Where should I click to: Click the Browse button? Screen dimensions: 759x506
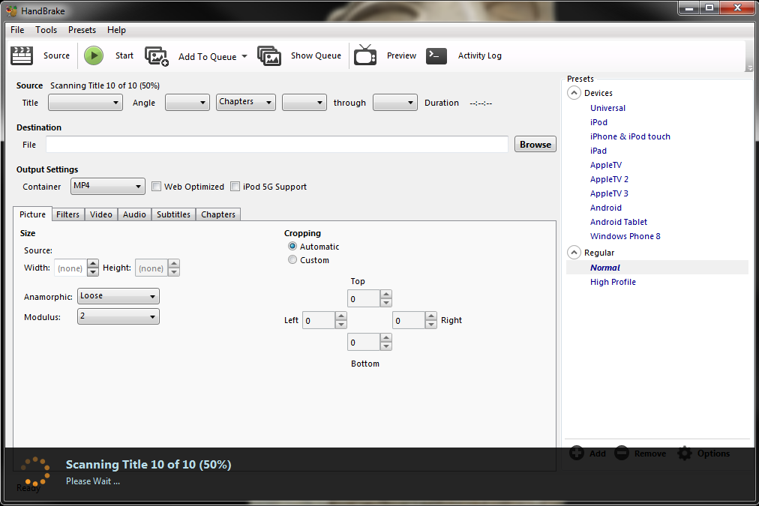(535, 145)
